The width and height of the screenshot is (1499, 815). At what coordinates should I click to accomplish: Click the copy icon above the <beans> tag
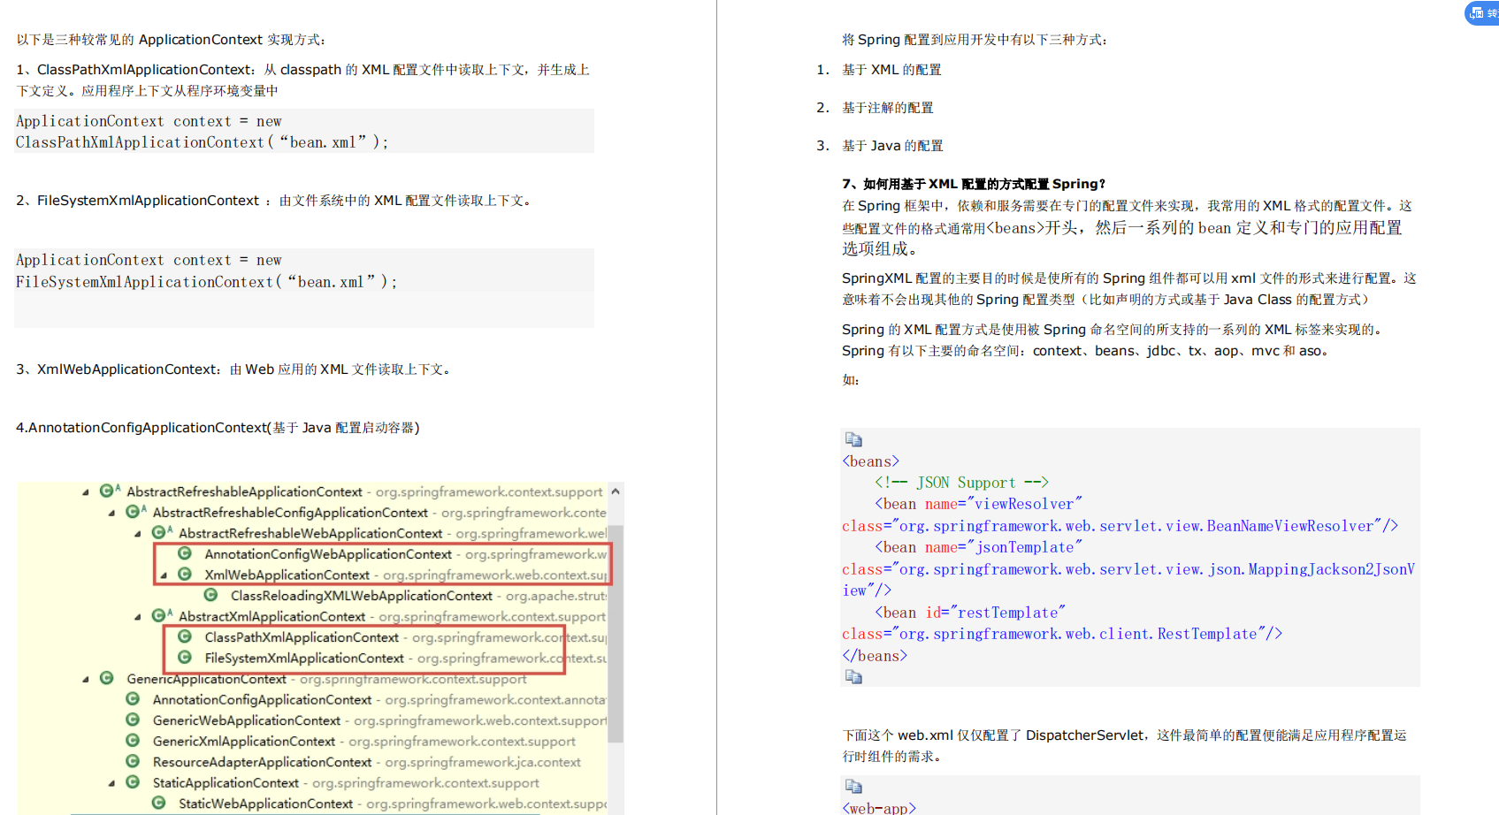click(853, 439)
